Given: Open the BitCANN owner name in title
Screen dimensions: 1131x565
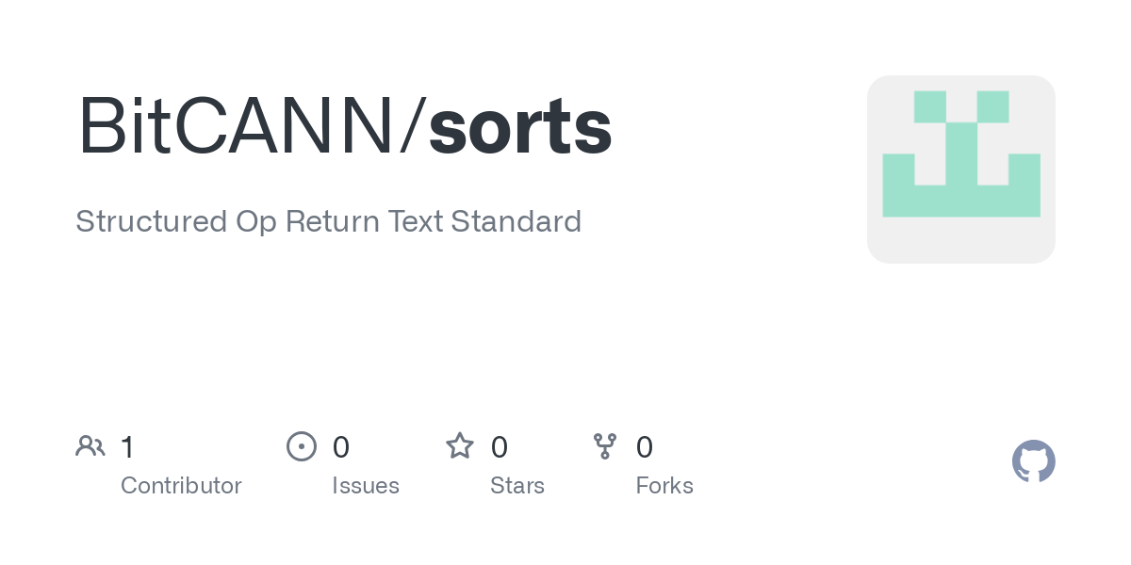Looking at the screenshot, I should pos(236,126).
